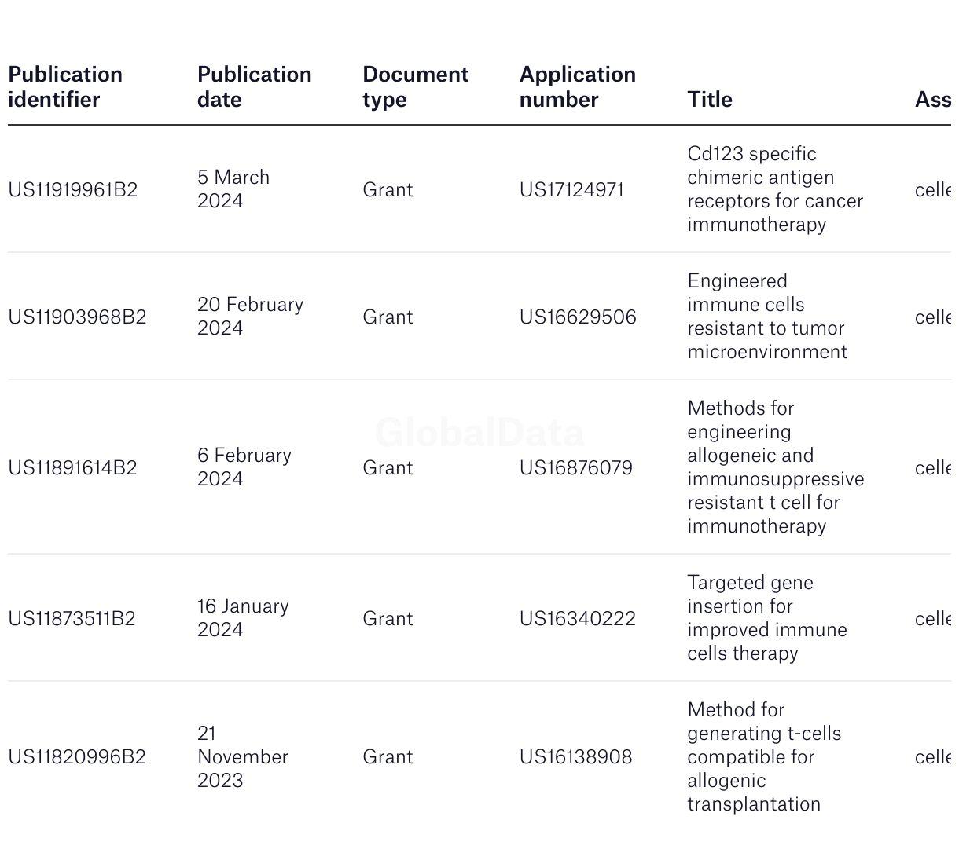Viewport: 959px width, 864px height.
Task: Click application number US17124971
Action: point(572,190)
